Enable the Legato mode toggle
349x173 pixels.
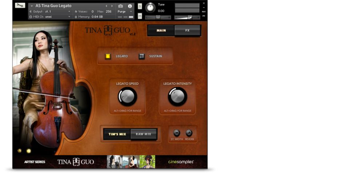pyautogui.click(x=108, y=56)
